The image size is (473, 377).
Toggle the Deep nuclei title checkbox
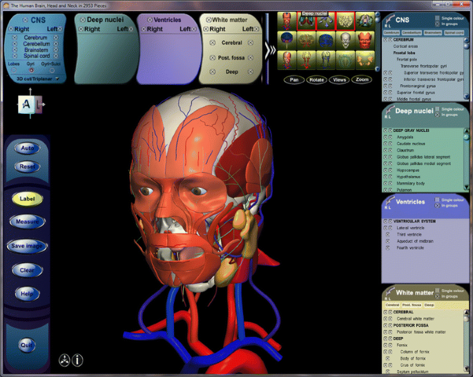point(82,19)
